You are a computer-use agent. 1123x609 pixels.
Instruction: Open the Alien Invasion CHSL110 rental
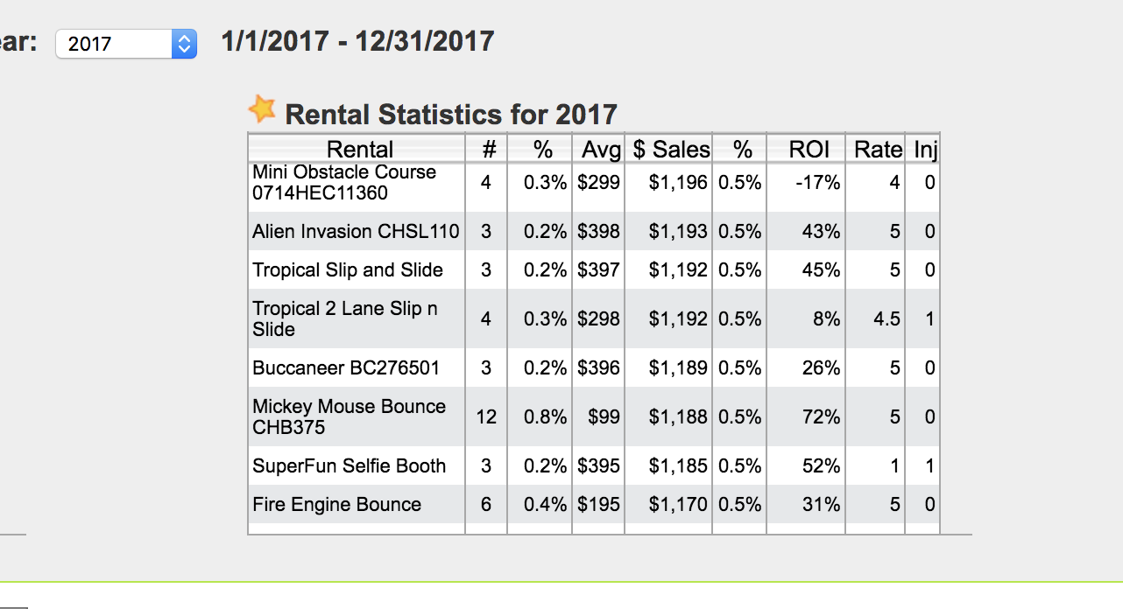coord(356,232)
